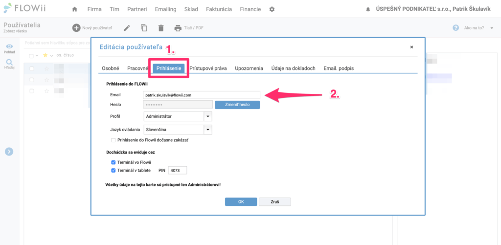Screen dimensions: 501x245
Task: Click the company and user name label
Action: 433,9
